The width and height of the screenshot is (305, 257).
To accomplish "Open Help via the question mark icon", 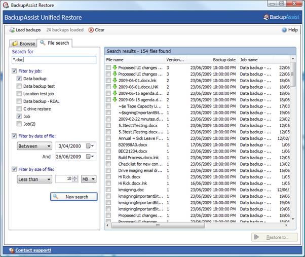I will point(284,30).
